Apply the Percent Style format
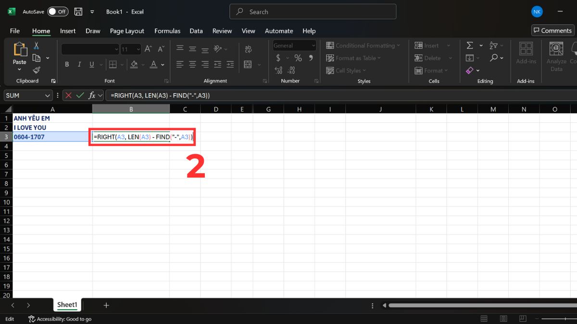This screenshot has width=577, height=324. click(298, 58)
